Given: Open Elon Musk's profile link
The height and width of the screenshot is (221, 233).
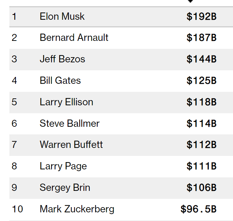Looking at the screenshot, I should (62, 16).
